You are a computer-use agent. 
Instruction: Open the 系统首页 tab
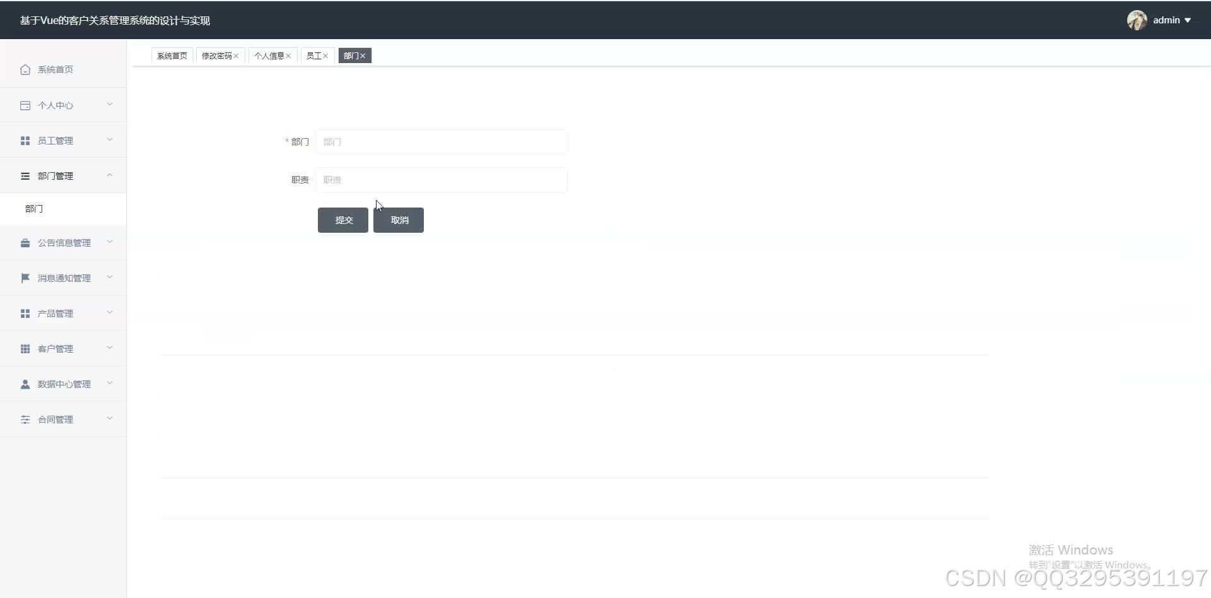point(172,56)
